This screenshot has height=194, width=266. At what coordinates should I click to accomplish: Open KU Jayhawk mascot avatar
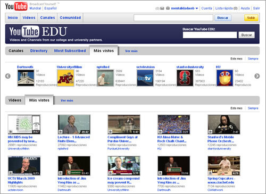point(225,78)
